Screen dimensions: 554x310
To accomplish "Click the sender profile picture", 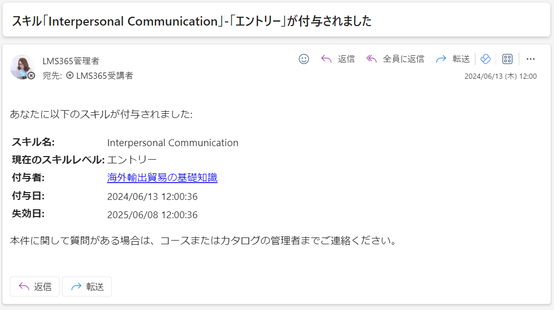I will pos(22,67).
